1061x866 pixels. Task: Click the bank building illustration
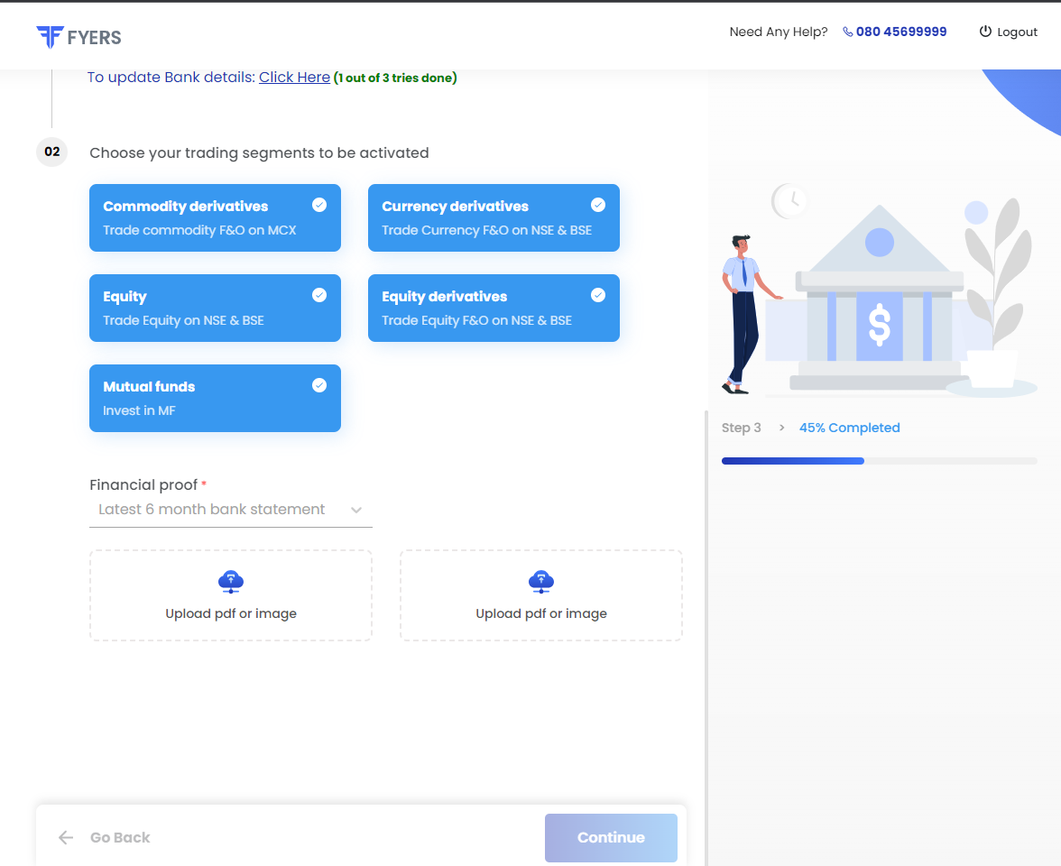880,298
